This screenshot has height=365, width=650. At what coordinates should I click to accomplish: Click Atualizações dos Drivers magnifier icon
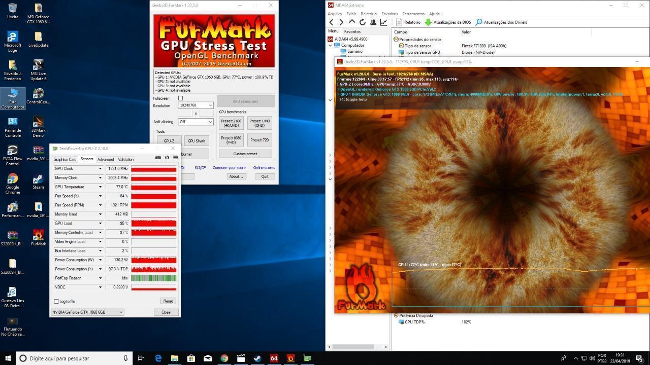point(479,22)
